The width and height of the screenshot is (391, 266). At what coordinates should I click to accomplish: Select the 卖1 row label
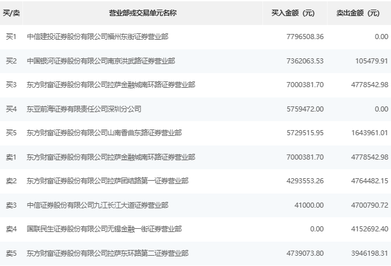12,157
